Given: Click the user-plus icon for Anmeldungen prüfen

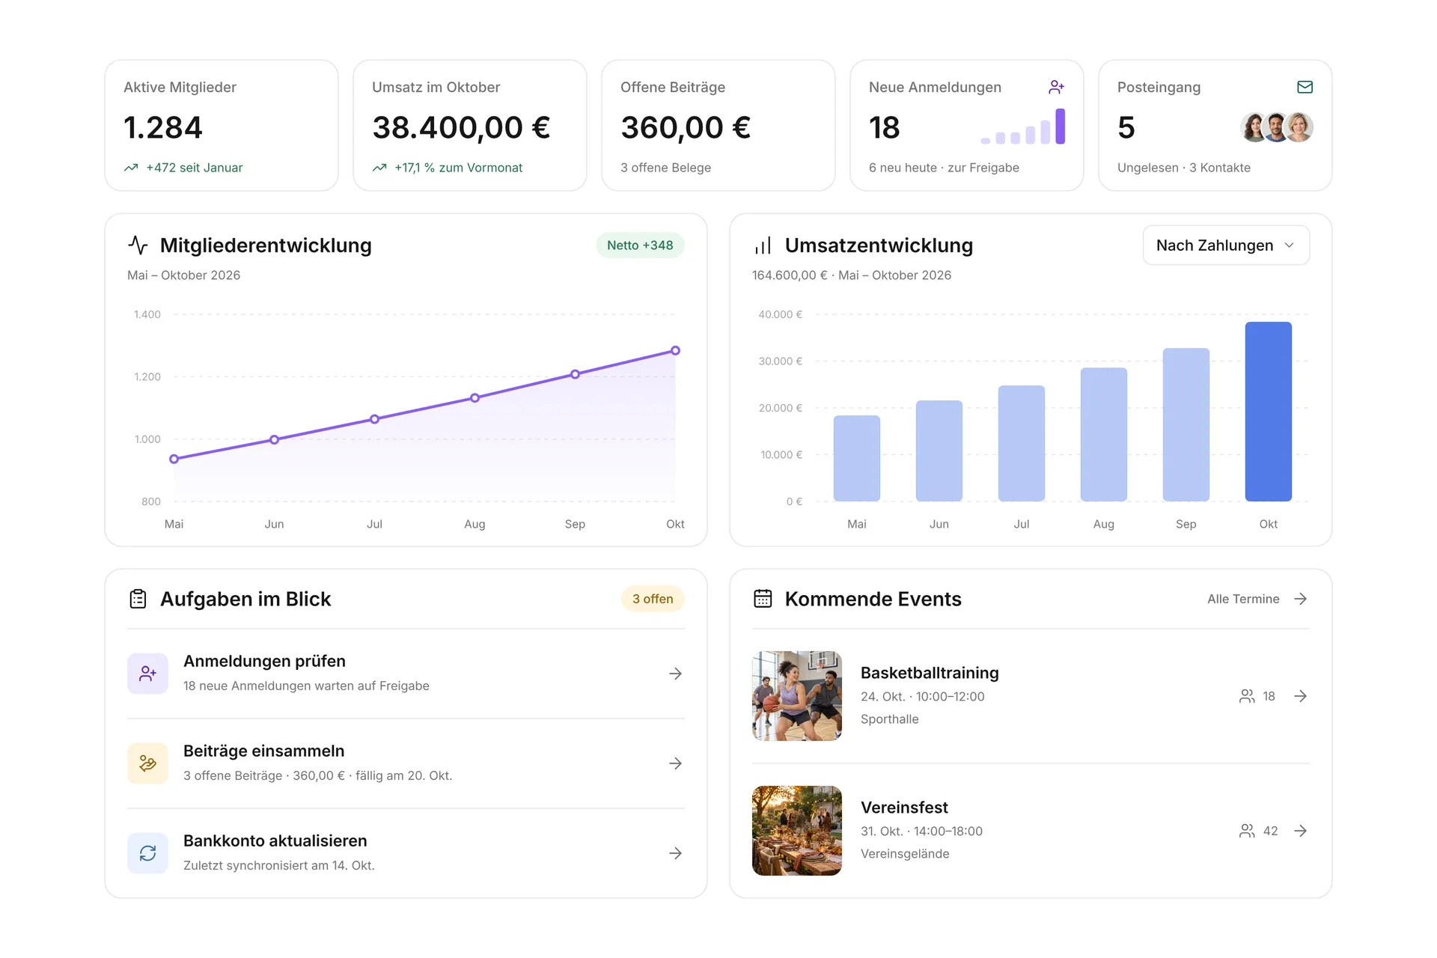Looking at the screenshot, I should coord(147,674).
